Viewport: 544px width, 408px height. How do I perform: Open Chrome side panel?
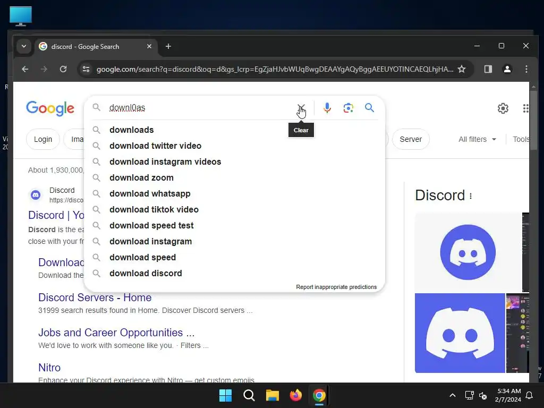[488, 69]
